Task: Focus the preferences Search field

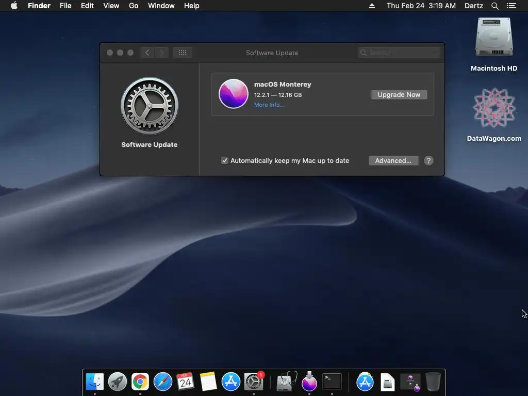Action: click(x=399, y=53)
